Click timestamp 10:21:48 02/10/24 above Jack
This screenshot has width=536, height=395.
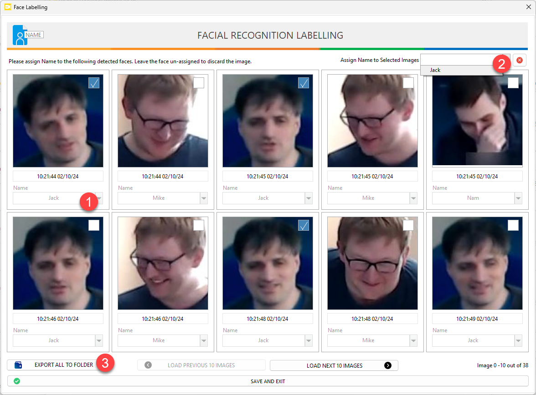coord(268,319)
